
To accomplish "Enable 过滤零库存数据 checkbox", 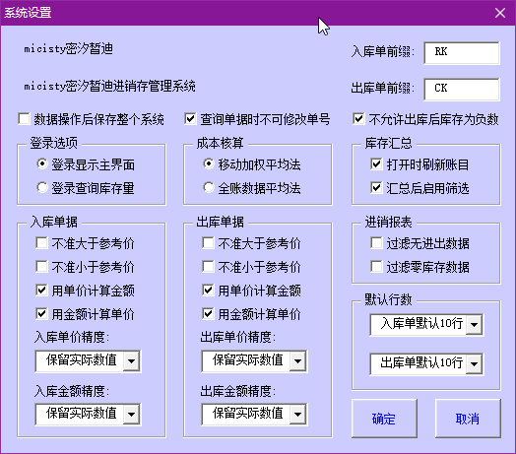I will click(376, 267).
